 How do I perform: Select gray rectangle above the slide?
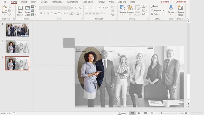pos(69,43)
